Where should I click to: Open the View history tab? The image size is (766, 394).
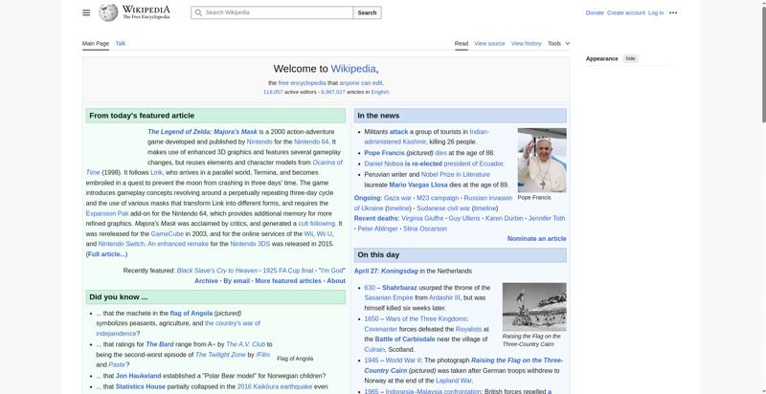point(526,43)
